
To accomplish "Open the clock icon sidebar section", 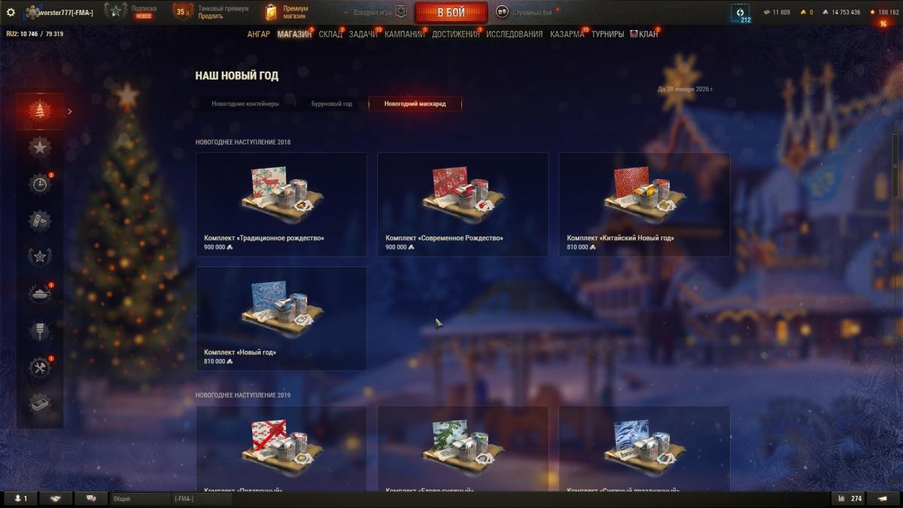I will click(40, 184).
